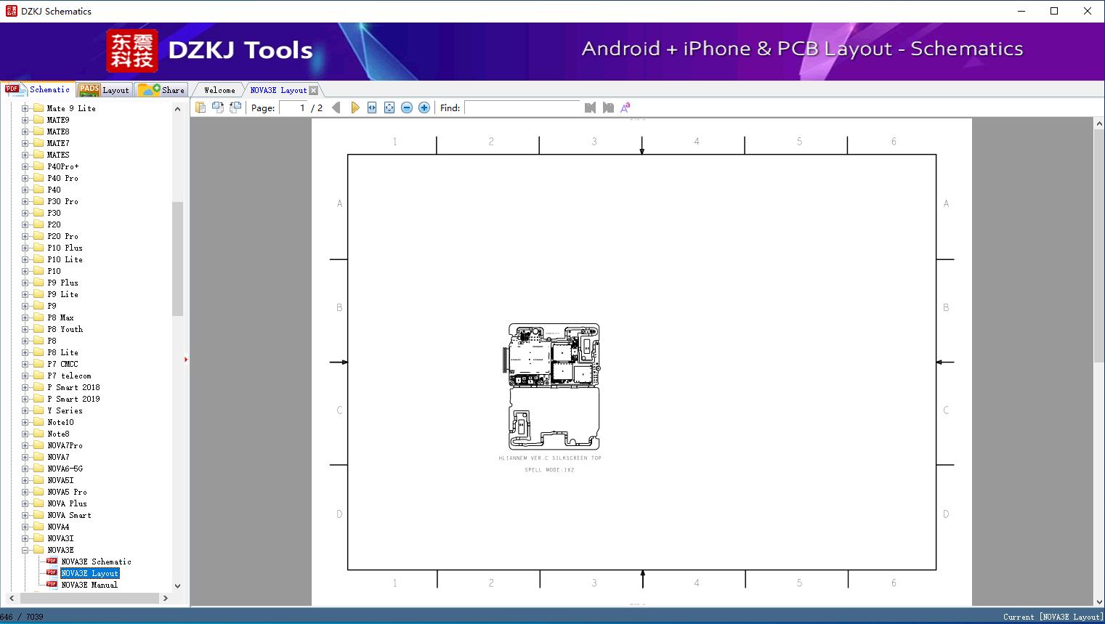The height and width of the screenshot is (624, 1105).
Task: Open the Welcome tab
Action: tap(219, 90)
